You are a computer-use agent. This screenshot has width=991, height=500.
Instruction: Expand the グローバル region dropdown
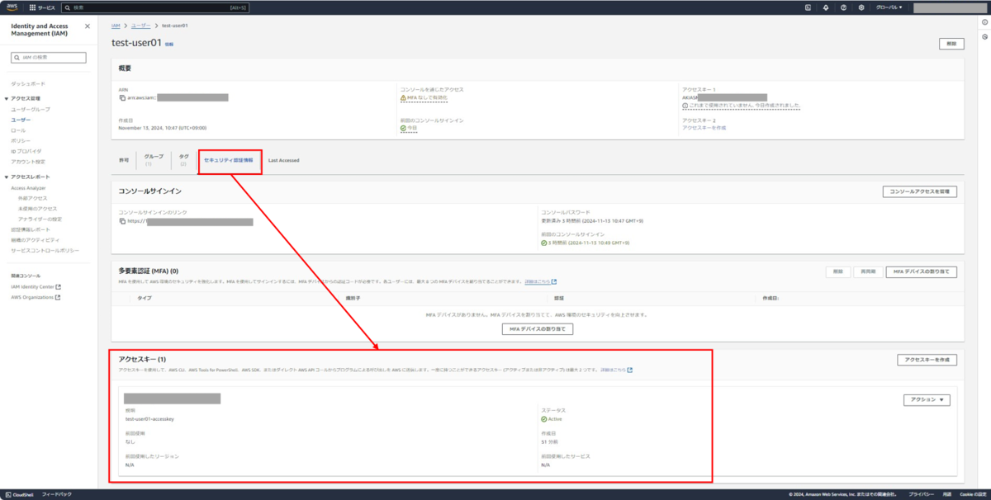pos(889,7)
